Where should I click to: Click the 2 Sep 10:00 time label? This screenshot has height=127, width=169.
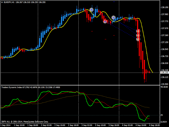60,125
